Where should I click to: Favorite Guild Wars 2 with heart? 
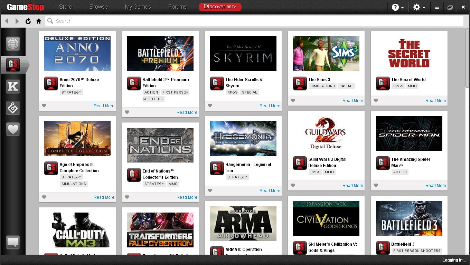(293, 185)
